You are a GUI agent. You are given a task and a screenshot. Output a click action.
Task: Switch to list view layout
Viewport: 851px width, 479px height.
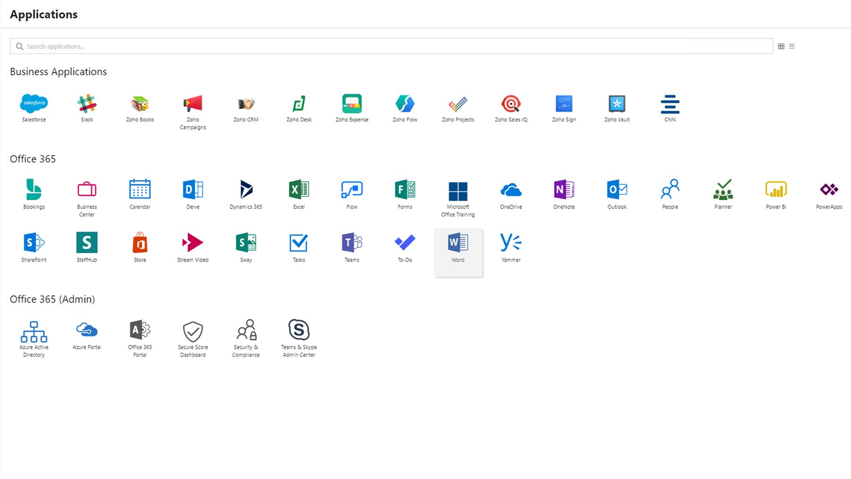792,46
